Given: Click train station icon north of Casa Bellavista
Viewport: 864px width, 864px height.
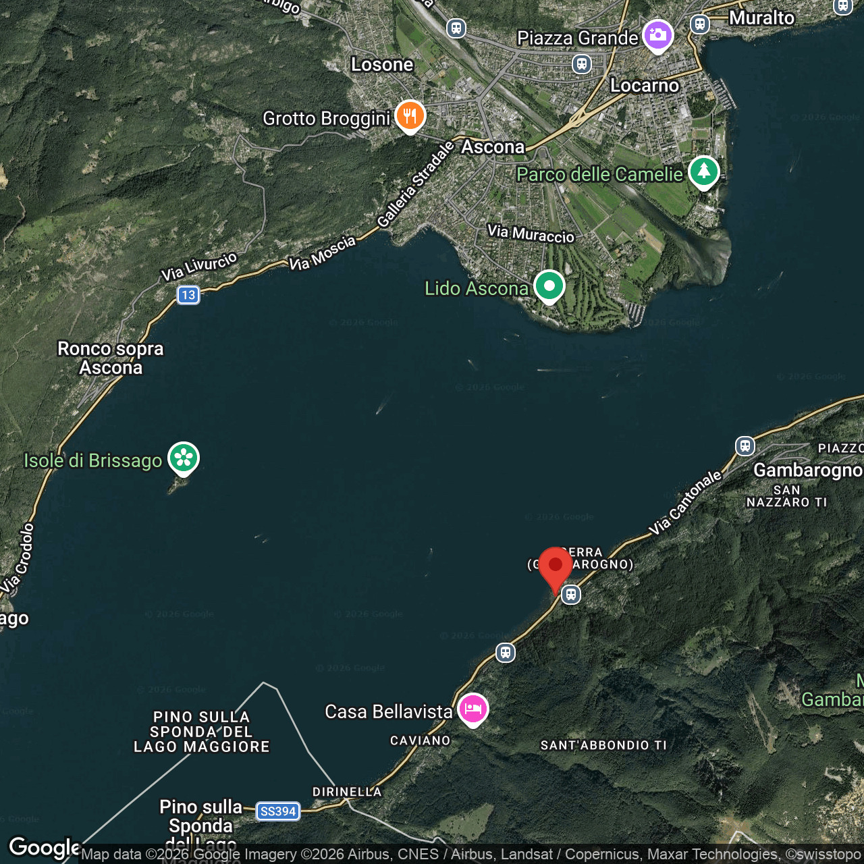Looking at the screenshot, I should click(x=506, y=653).
